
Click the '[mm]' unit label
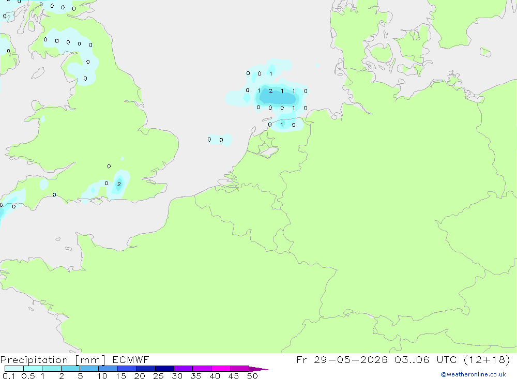click(90, 360)
